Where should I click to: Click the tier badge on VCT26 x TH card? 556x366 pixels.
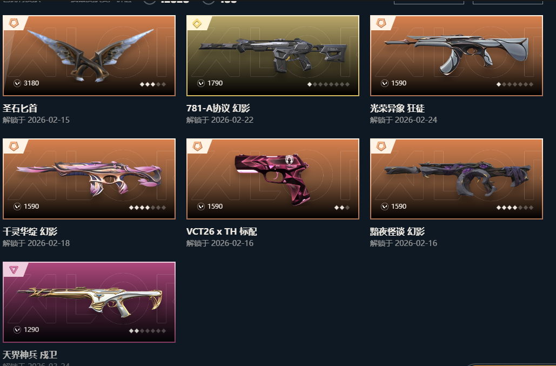tap(197, 147)
